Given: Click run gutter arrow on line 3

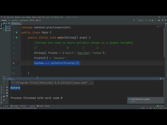Looking at the screenshot, I should tap(17, 37).
